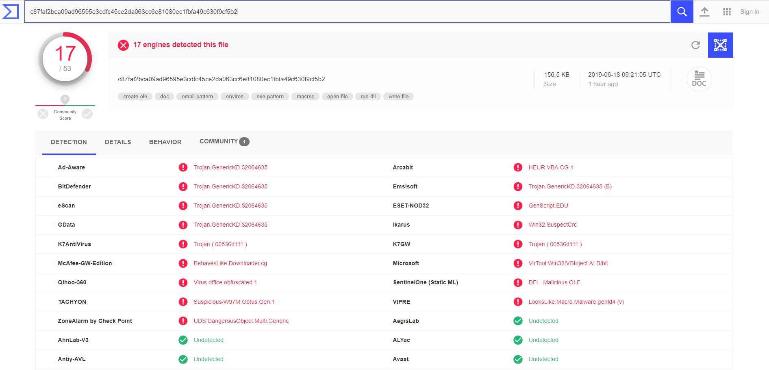Click the hash search input field
This screenshot has width=769, height=370.
point(347,12)
